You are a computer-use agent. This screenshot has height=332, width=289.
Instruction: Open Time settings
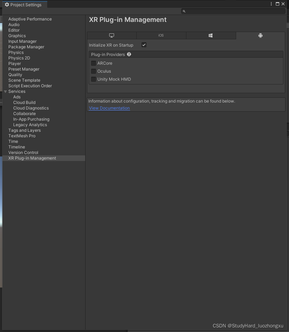[x=13, y=141]
